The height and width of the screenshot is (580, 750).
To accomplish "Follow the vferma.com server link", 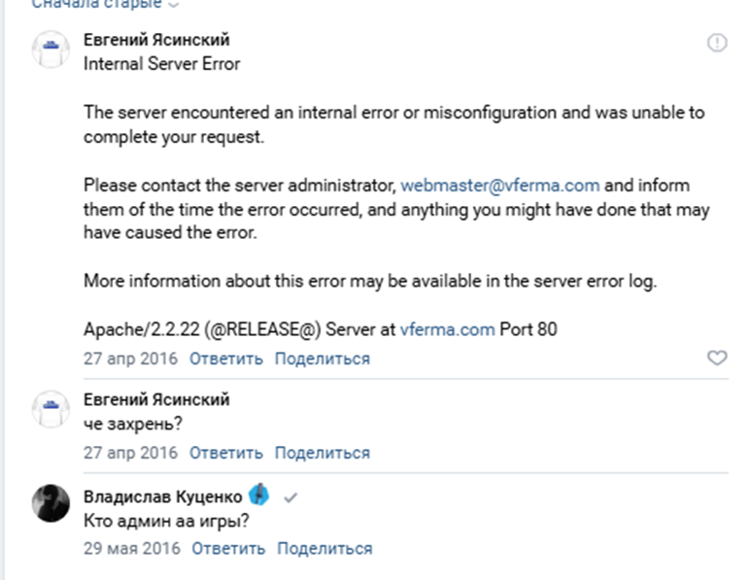I will [447, 329].
